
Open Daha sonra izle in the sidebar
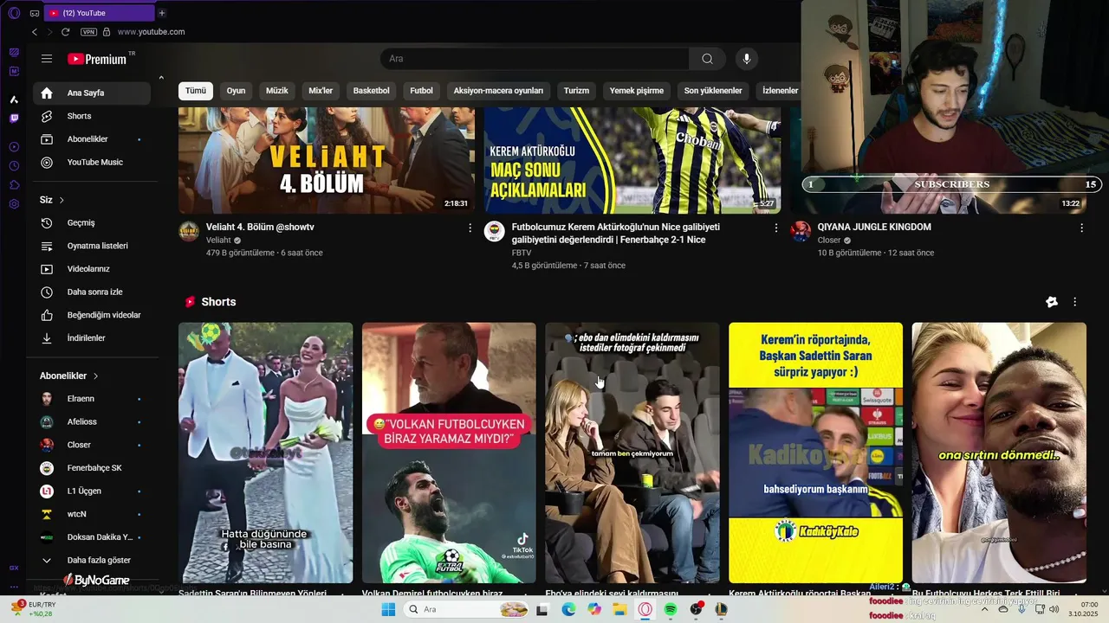(x=92, y=292)
